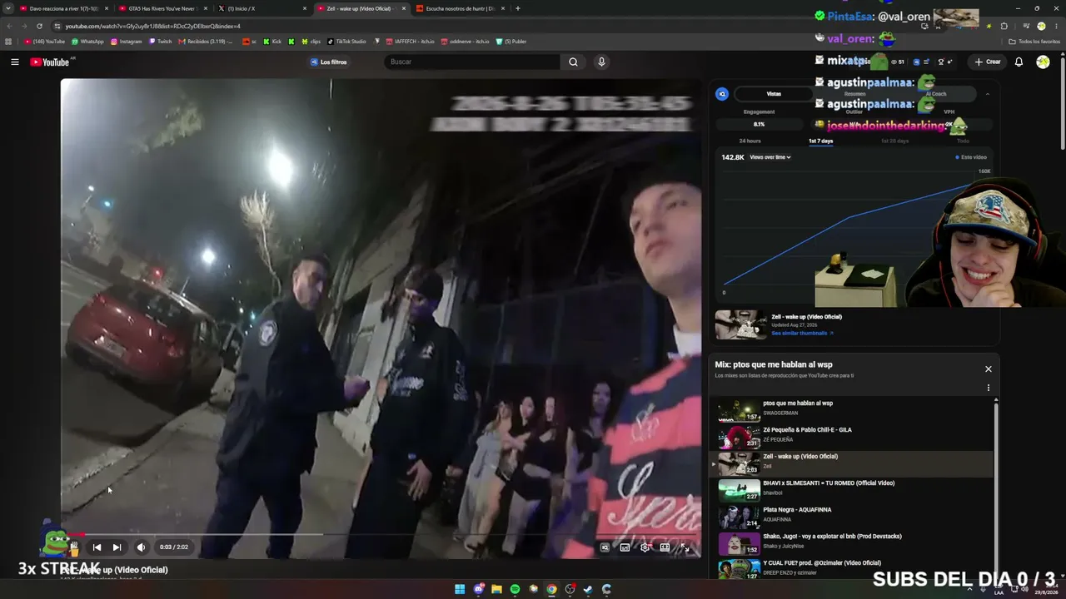Screen dimensions: 1066x599
Task: Open the Twitch bookmark
Action: pos(161,42)
